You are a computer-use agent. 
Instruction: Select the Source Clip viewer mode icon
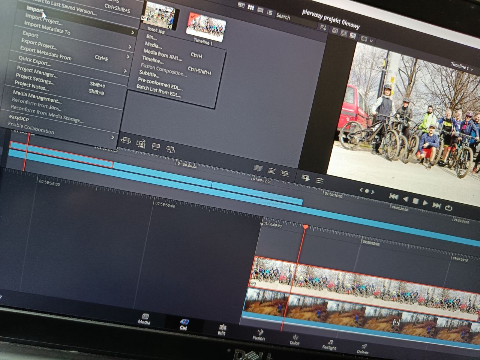(335, 31)
